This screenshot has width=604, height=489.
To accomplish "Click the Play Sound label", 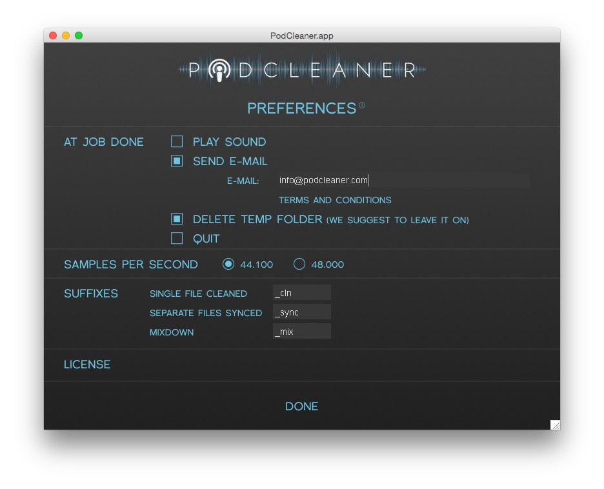I will pyautogui.click(x=229, y=142).
